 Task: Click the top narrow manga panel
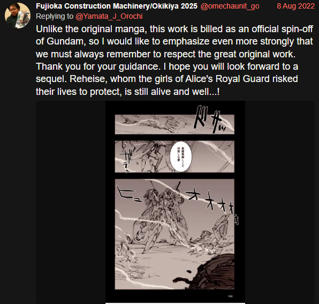(x=174, y=124)
